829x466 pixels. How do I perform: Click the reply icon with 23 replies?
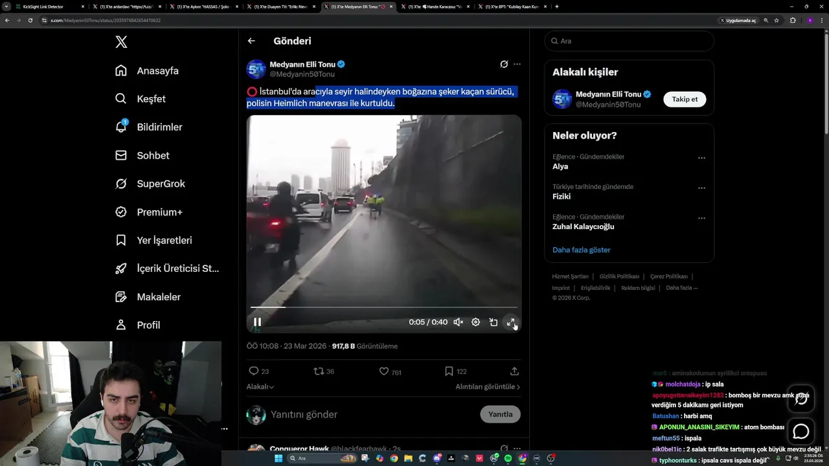(x=254, y=371)
